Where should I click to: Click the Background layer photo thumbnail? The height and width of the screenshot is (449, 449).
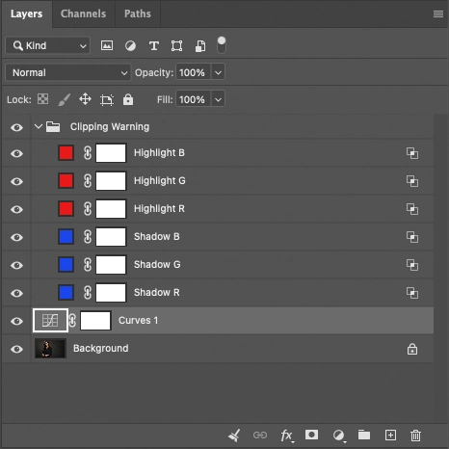click(x=50, y=348)
